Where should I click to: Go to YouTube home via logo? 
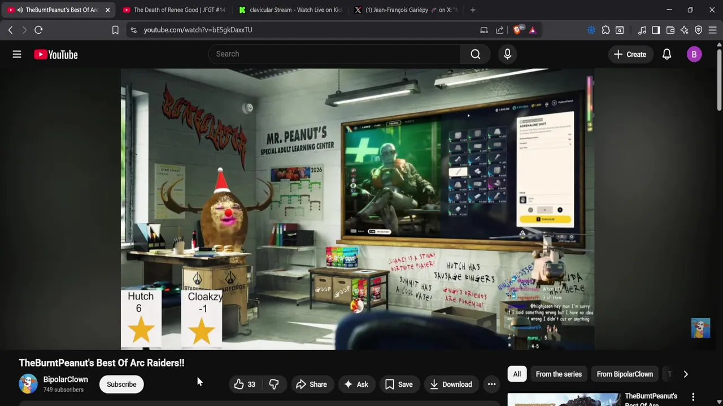55,55
